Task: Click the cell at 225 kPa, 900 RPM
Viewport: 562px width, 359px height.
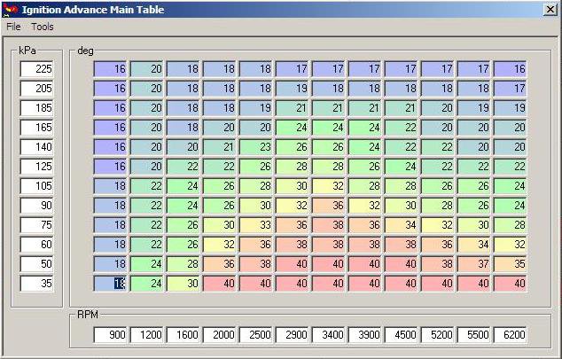Action: click(x=111, y=69)
